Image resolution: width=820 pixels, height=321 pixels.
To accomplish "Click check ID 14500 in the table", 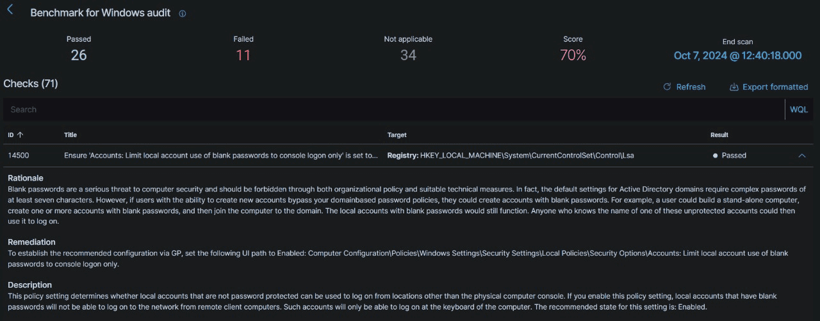I will 18,155.
